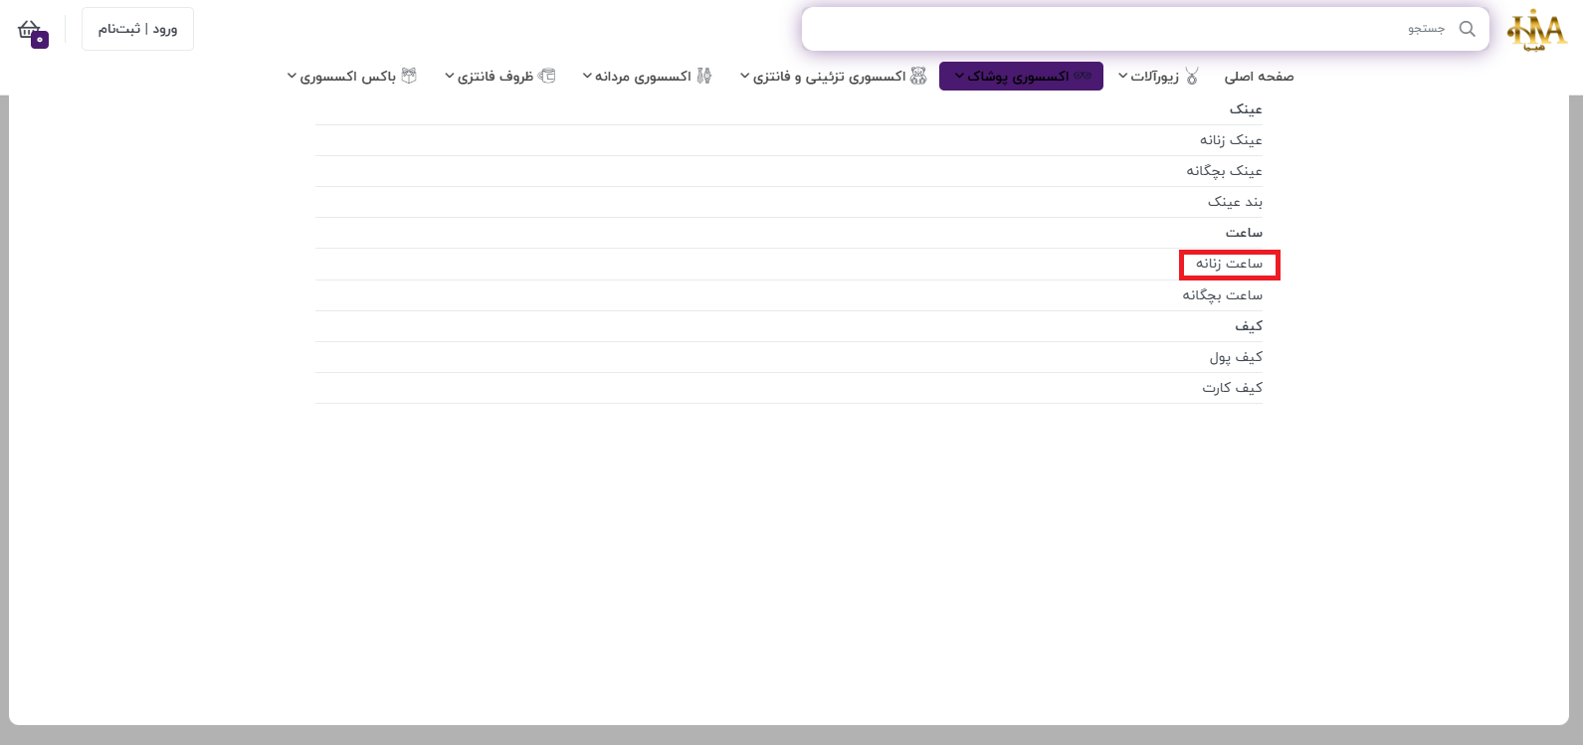The image size is (1583, 745).
Task: Click into the جستجو search field
Action: [1124, 29]
